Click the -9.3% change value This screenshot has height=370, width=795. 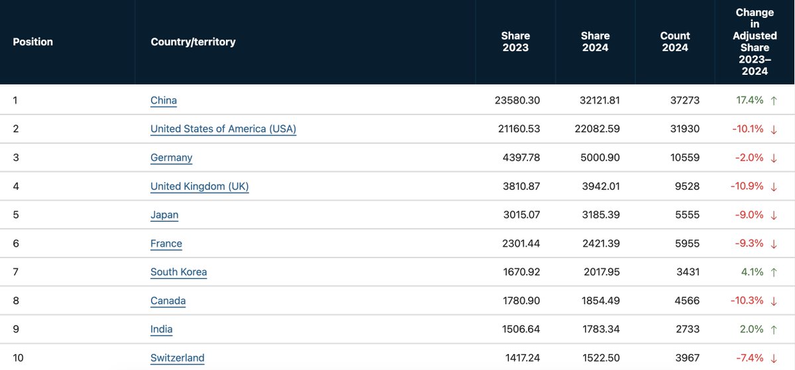tap(749, 244)
